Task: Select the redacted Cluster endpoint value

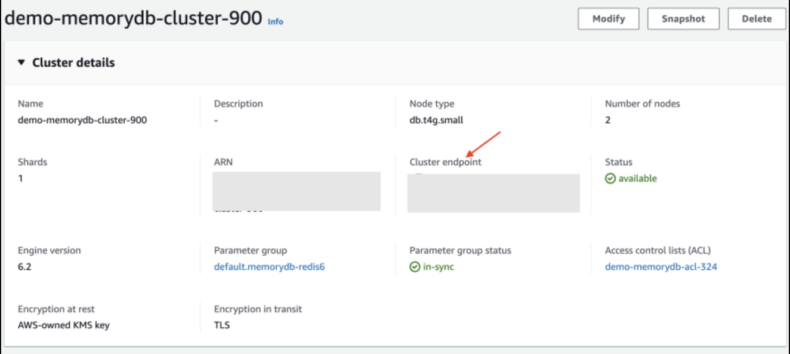Action: click(493, 193)
